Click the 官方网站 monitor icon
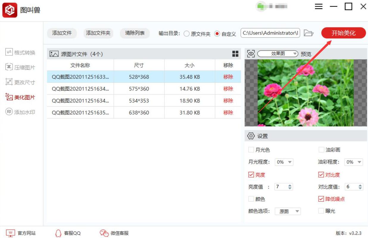Screen dimensions: 368x238 [x=10, y=233]
